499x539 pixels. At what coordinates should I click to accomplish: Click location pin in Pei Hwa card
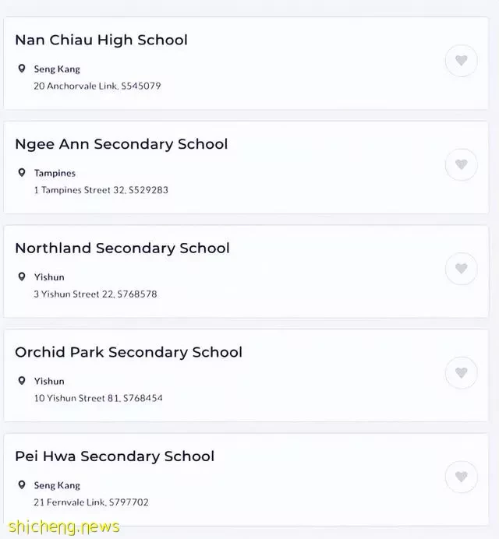coord(22,485)
